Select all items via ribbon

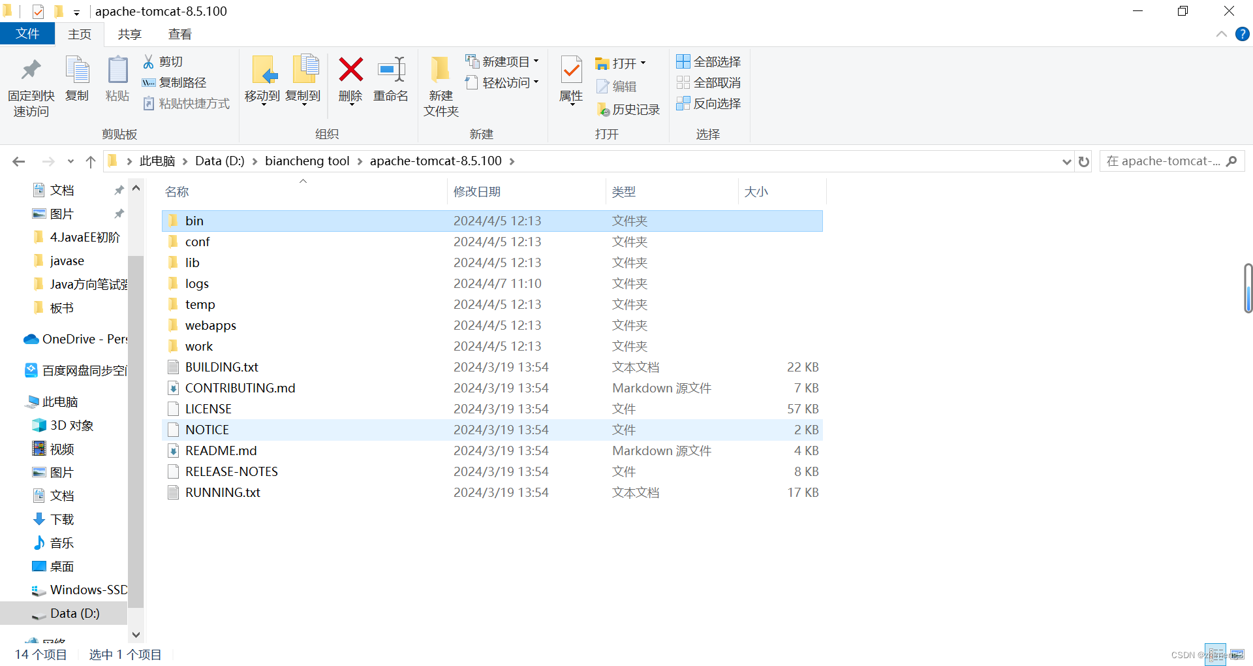(709, 61)
